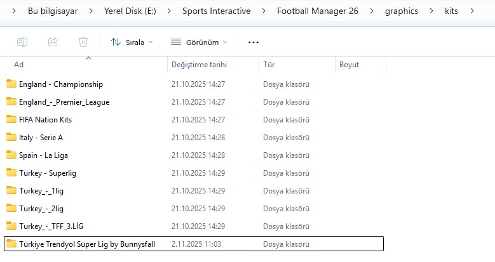The width and height of the screenshot is (495, 262).
Task: Open the three-dot more options menu
Action: pyautogui.click(x=254, y=42)
